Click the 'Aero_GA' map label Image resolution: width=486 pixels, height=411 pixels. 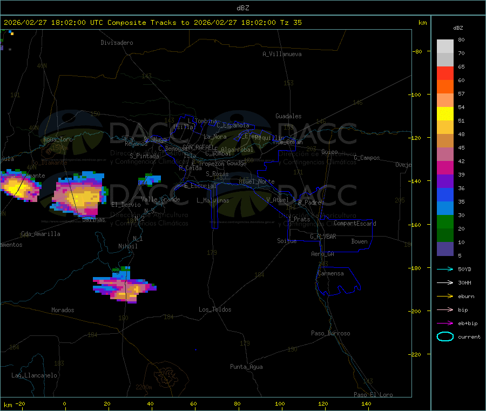[323, 254]
